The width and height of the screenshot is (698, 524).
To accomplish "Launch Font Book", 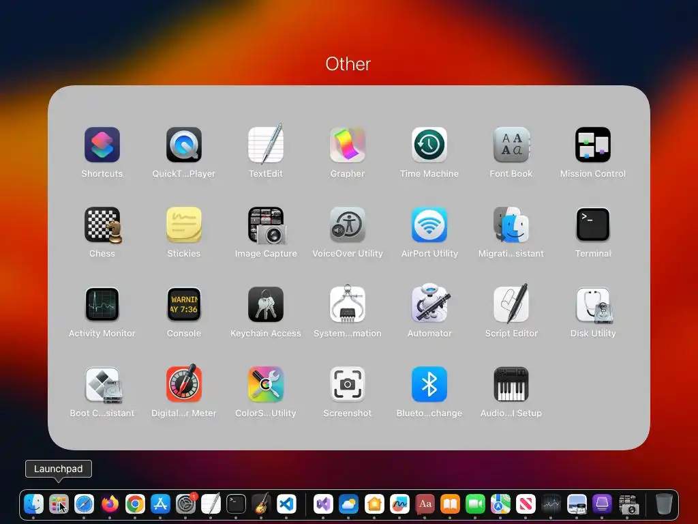I will tap(511, 145).
